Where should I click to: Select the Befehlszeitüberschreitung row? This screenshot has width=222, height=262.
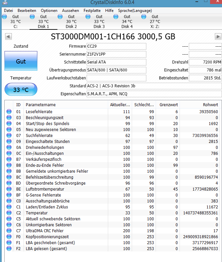112,177
